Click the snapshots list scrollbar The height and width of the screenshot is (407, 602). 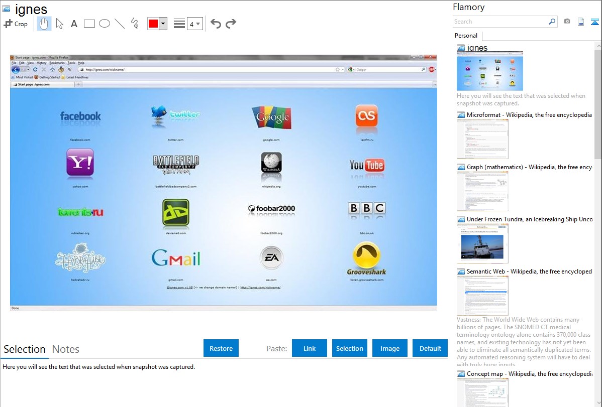pos(598,103)
